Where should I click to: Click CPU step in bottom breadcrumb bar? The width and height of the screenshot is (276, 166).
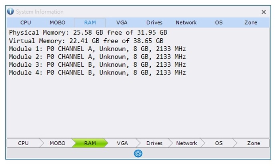[x=23, y=143]
